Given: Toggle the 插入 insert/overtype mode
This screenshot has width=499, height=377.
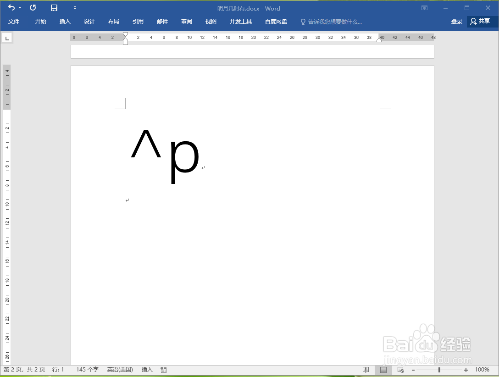Looking at the screenshot, I should click(147, 369).
